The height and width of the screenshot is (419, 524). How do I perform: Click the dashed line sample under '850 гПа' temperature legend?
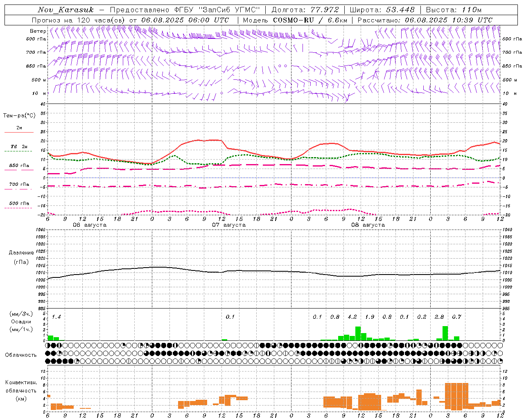(18, 170)
